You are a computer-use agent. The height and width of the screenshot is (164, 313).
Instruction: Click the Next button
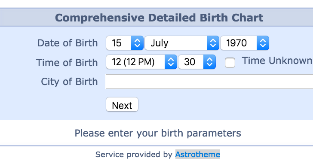click(122, 104)
